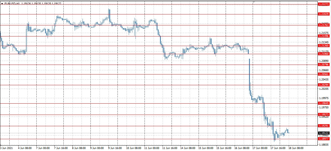
Task: Click the price scale value 1.19750
Action: 324,108
